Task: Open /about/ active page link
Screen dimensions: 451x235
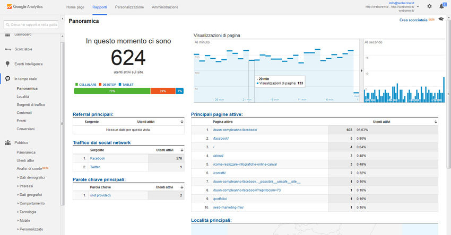Action: (218, 156)
